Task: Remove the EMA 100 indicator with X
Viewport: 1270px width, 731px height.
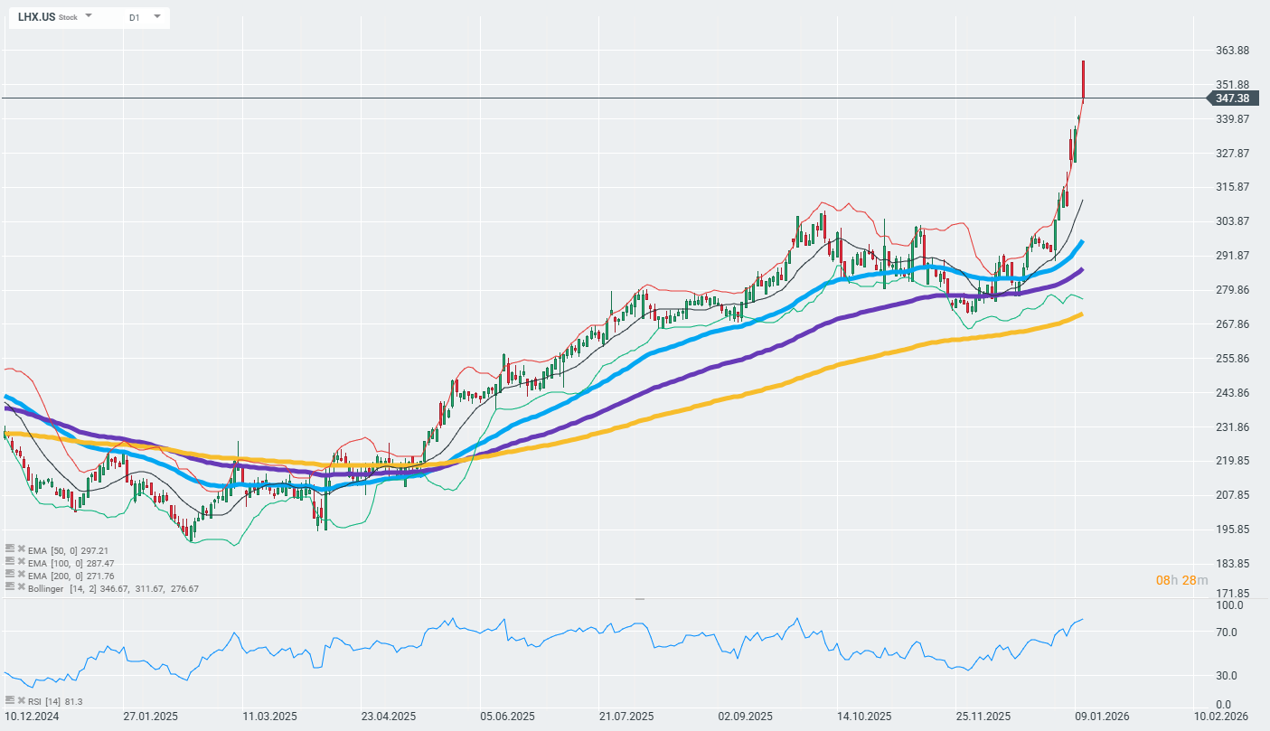Action: pyautogui.click(x=21, y=561)
